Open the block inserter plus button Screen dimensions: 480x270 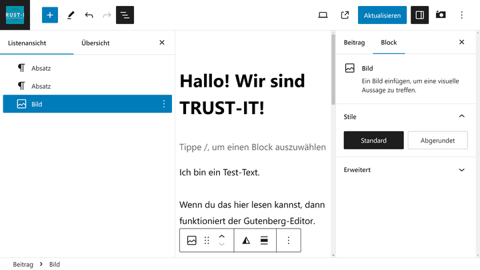(50, 15)
